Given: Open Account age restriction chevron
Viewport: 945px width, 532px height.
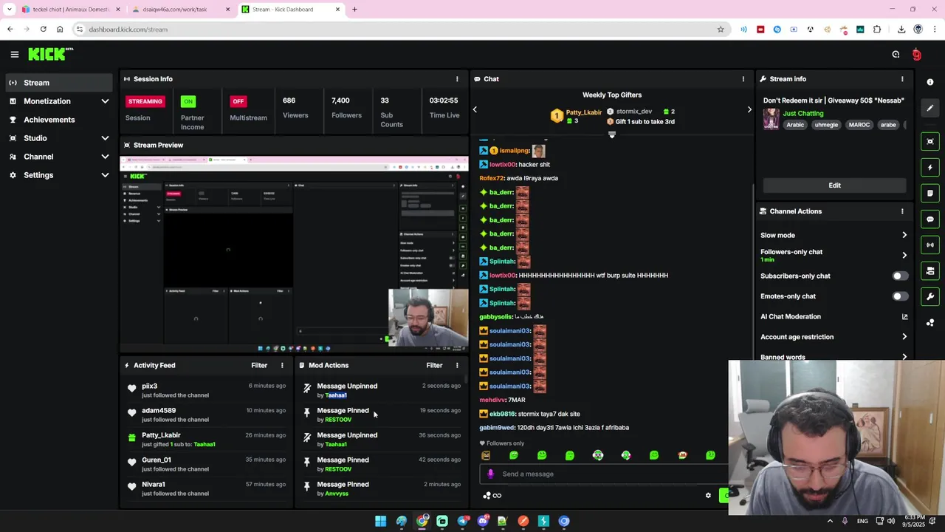Looking at the screenshot, I should coord(904,337).
